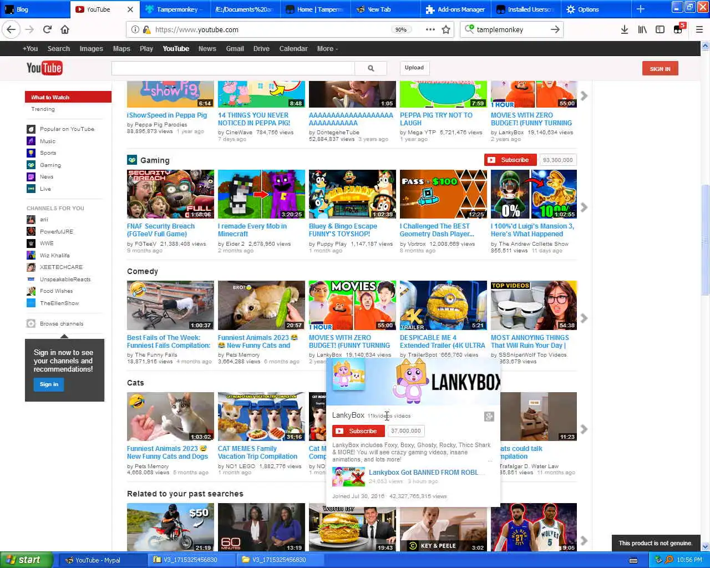The height and width of the screenshot is (568, 710).
Task: Open the Windows start button
Action: coord(27,560)
